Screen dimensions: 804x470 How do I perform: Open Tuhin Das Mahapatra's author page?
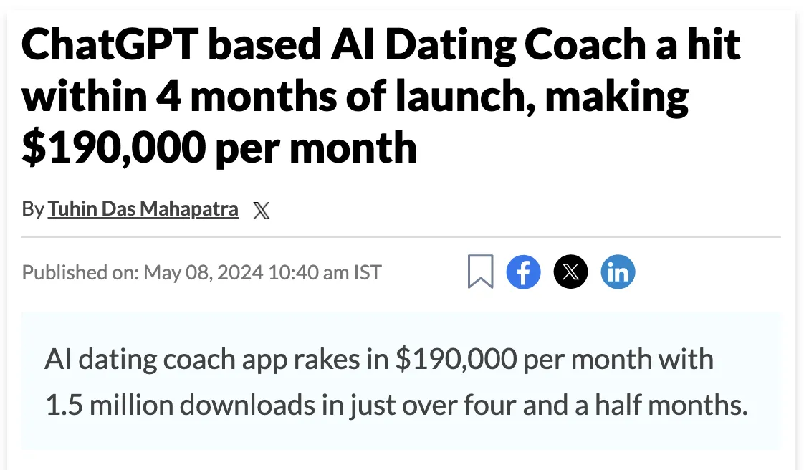(143, 209)
